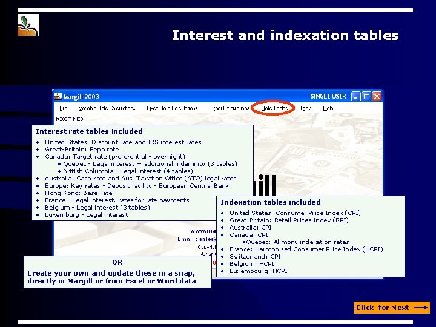Click 'Australia: CPI' line
This screenshot has height=327, width=436.
(x=251, y=228)
